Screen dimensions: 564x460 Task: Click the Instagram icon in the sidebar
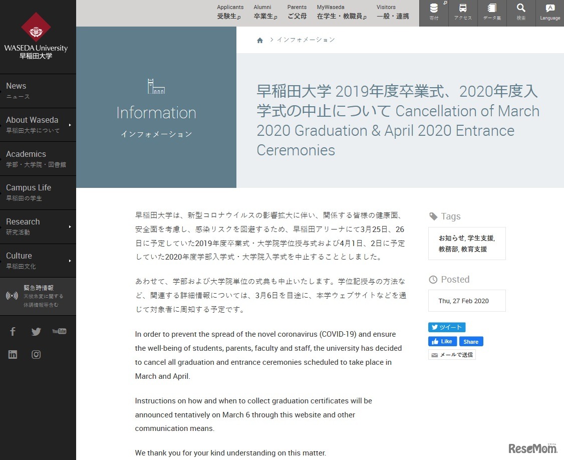[x=36, y=354]
